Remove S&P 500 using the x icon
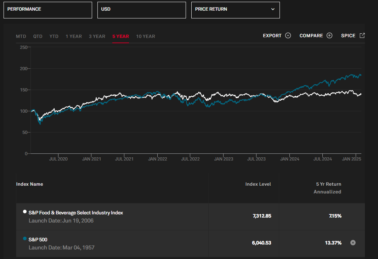This screenshot has height=259, width=378. tap(353, 243)
